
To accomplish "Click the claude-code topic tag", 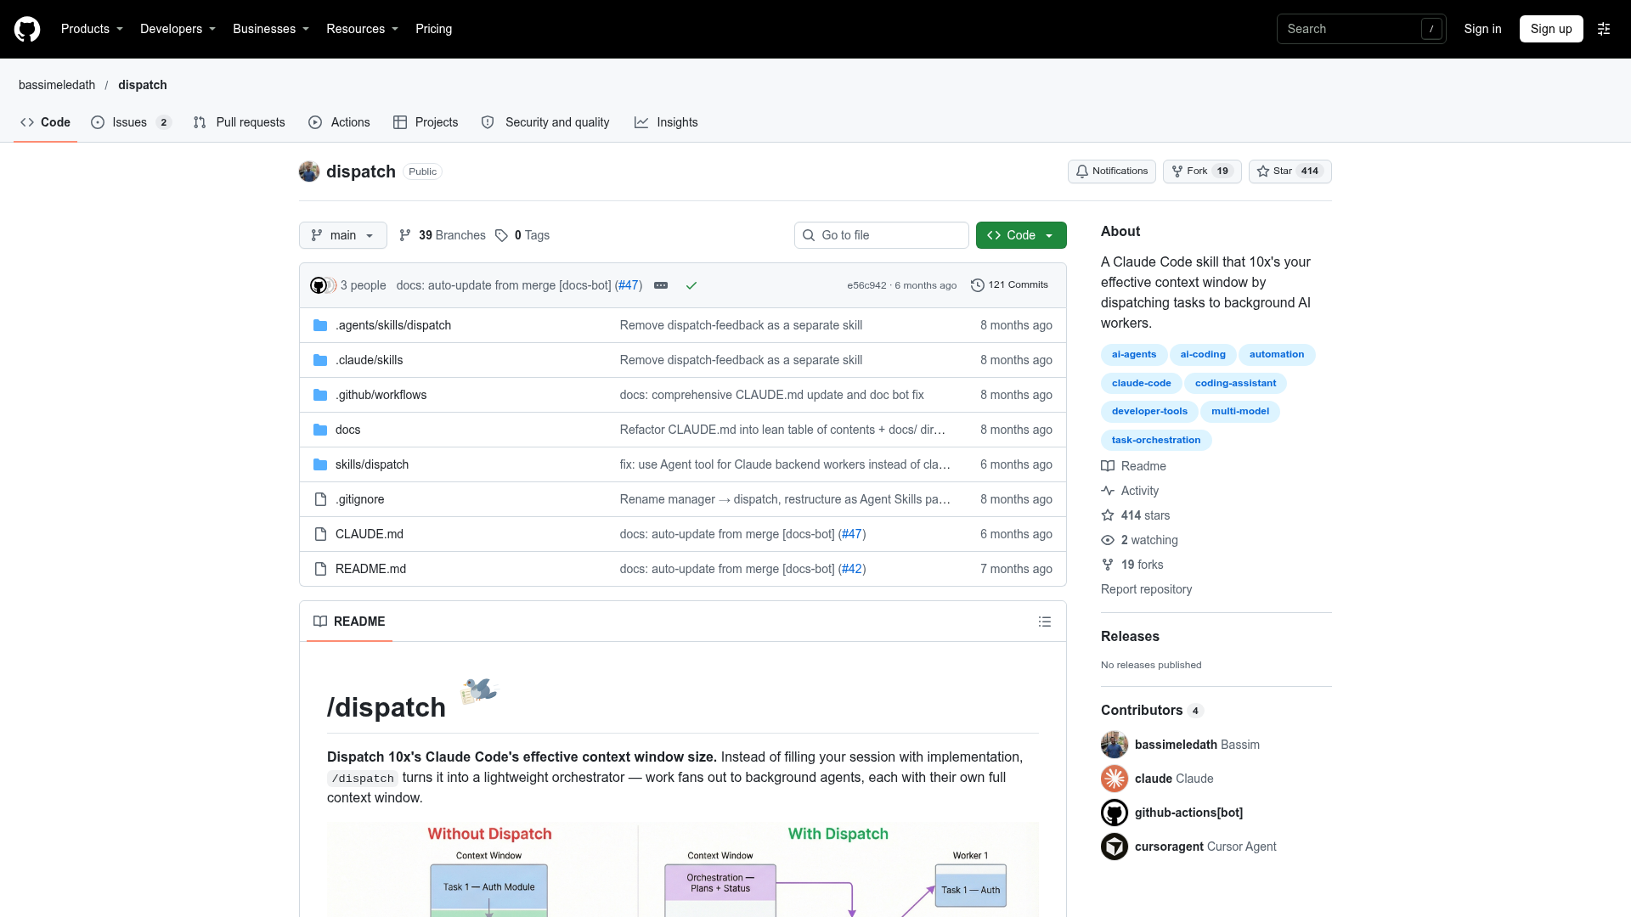I will 1141,384.
